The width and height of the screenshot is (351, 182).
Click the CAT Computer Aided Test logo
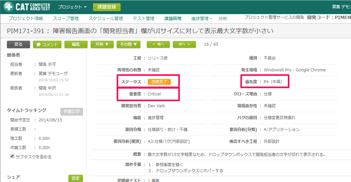click(27, 7)
